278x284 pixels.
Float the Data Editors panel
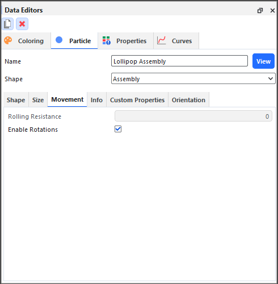point(260,11)
